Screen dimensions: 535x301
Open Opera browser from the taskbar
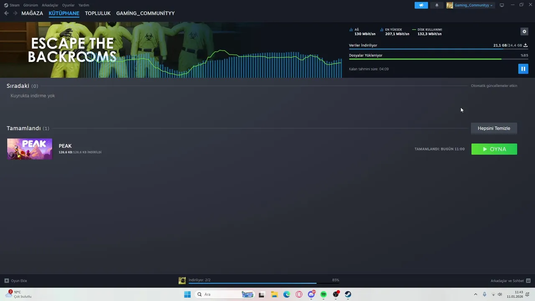(x=299, y=294)
